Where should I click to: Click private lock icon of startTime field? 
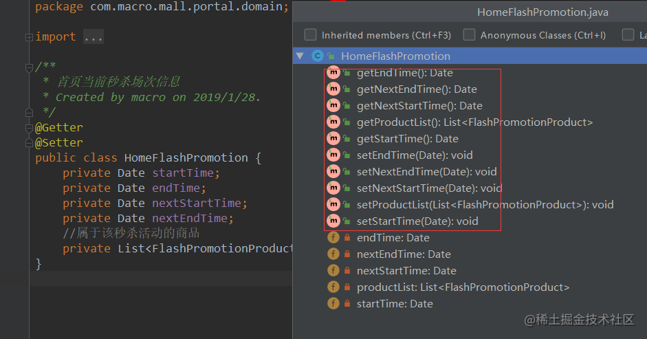point(347,303)
